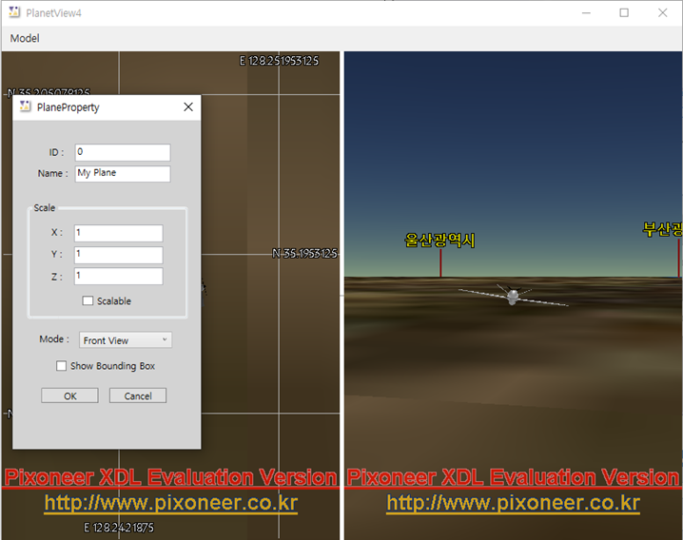
Task: Click the Scale Z input field
Action: 119,276
